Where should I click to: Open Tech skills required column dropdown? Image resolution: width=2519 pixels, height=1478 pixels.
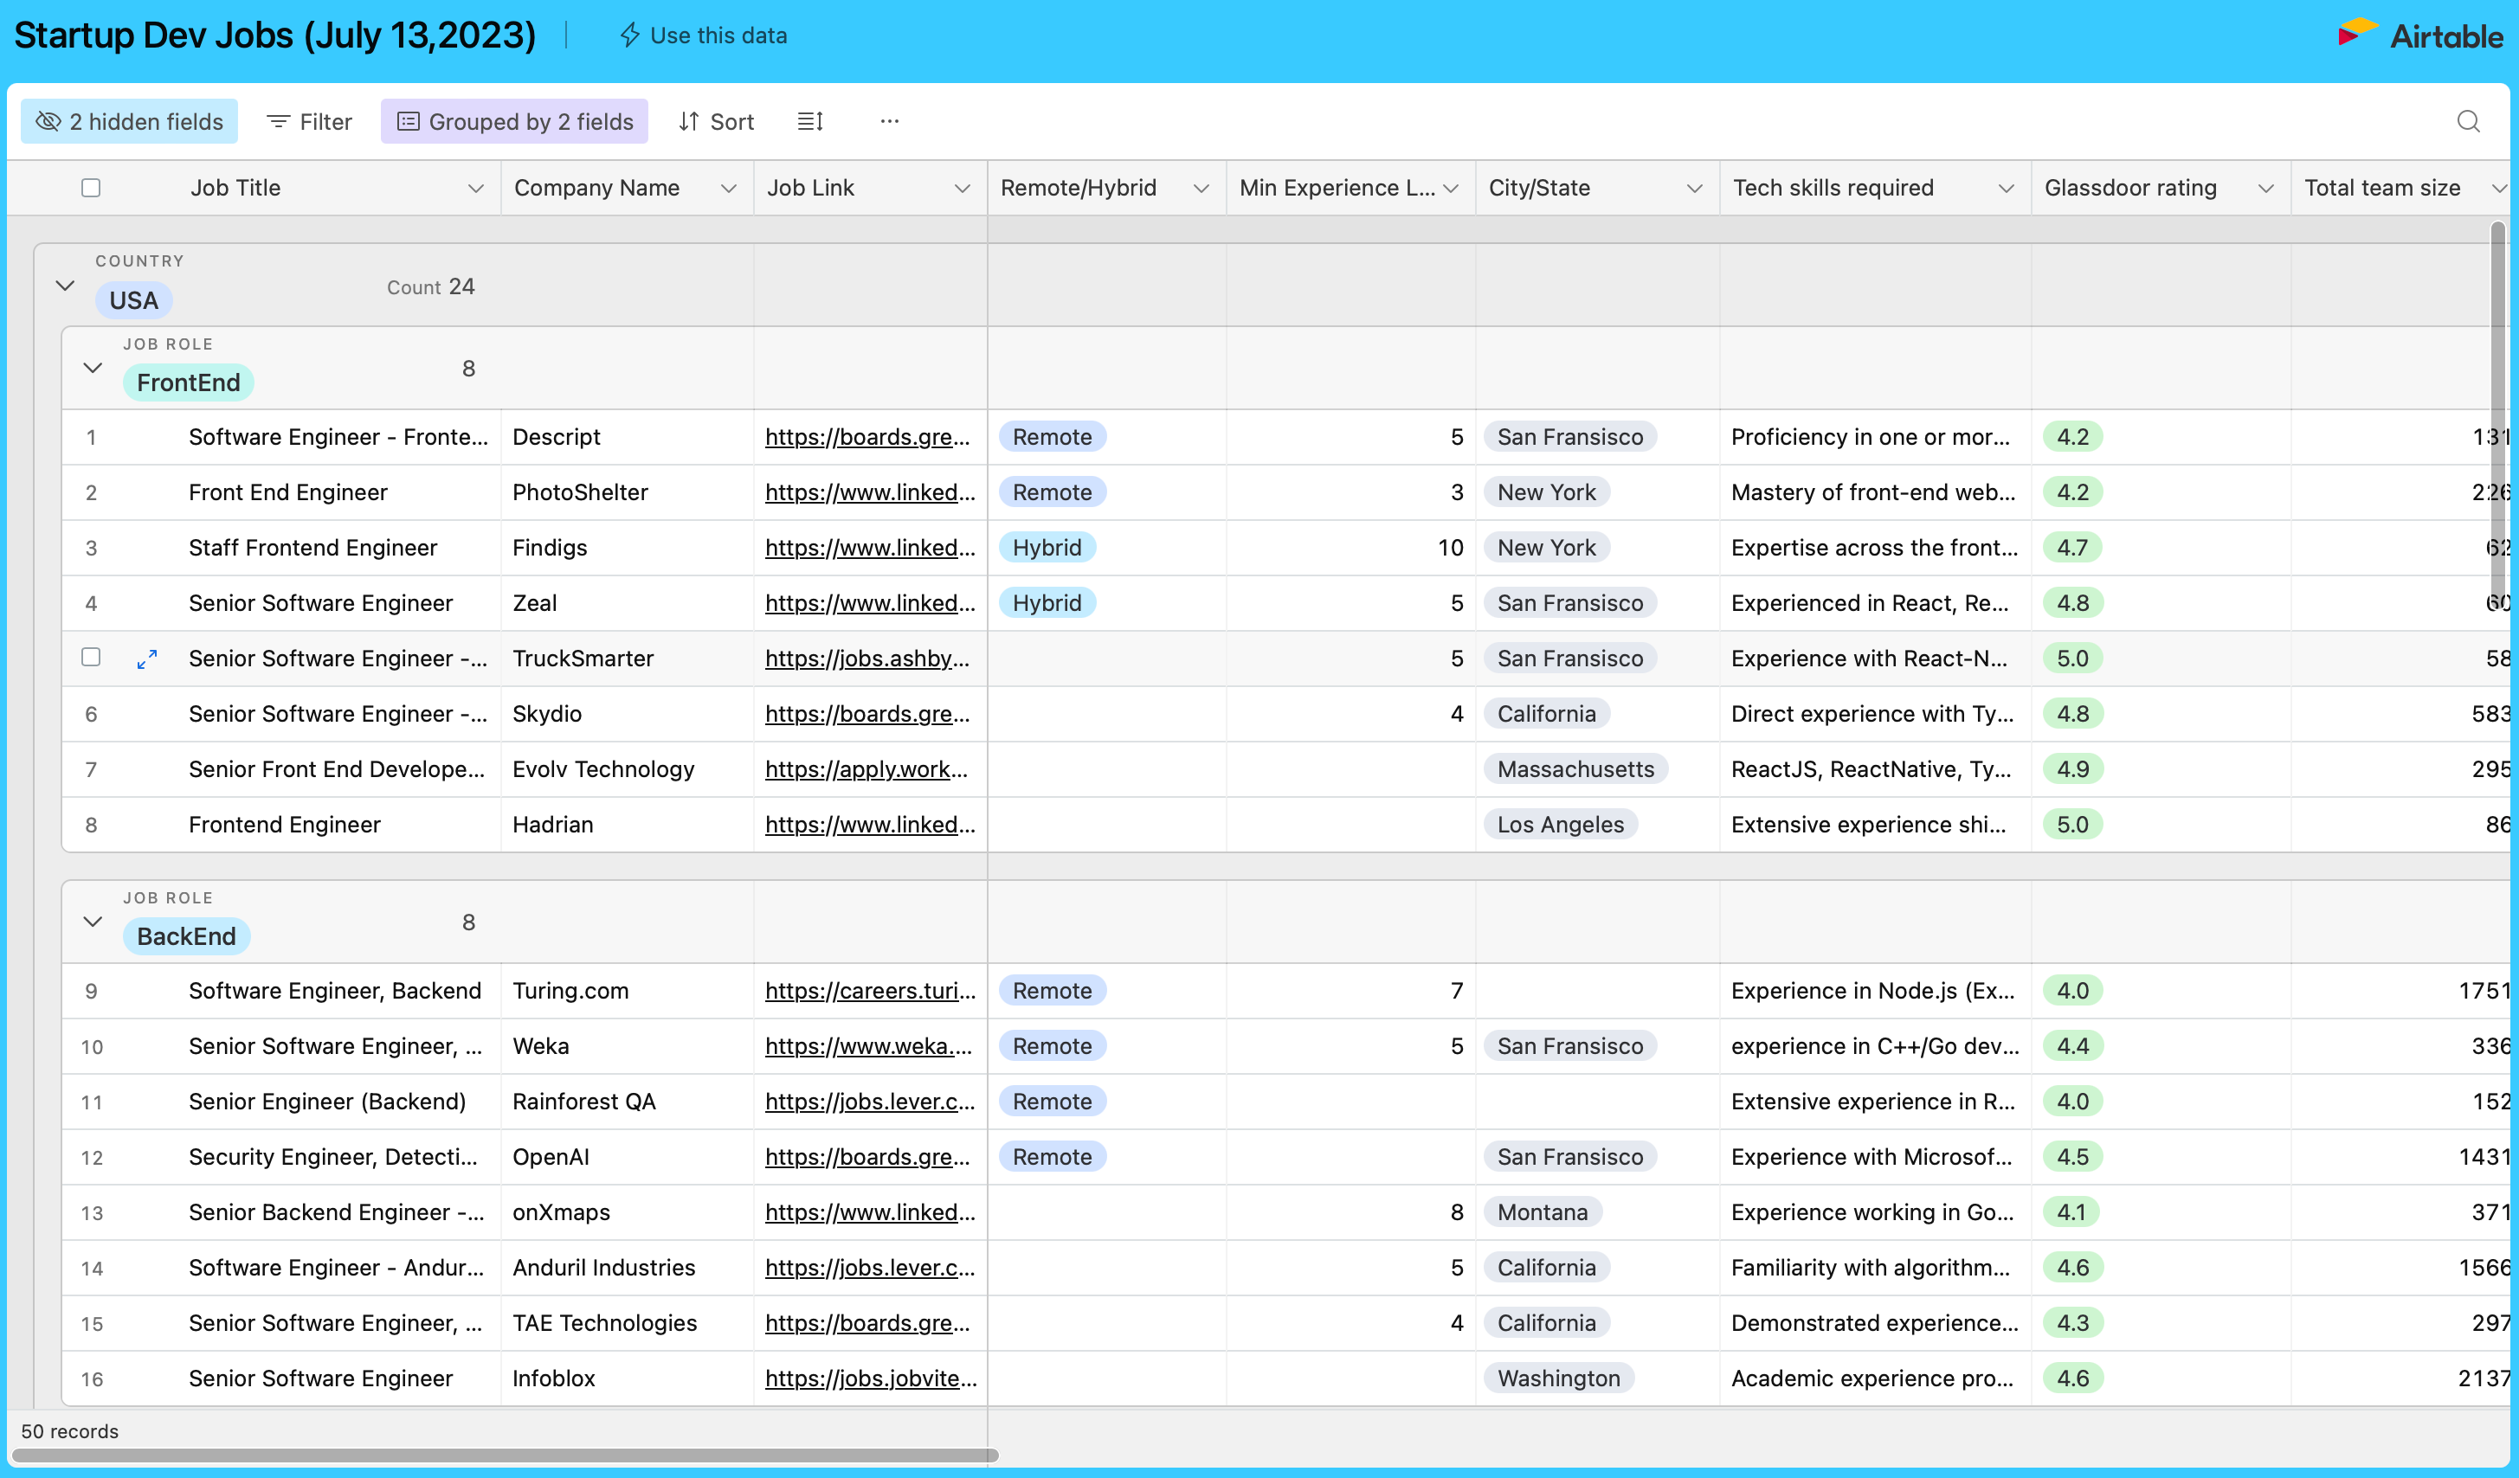[x=2007, y=188]
